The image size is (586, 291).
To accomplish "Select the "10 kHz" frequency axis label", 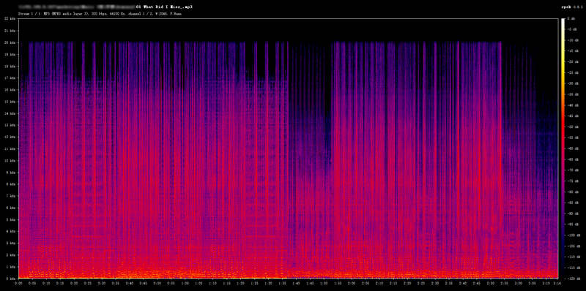I will point(10,160).
